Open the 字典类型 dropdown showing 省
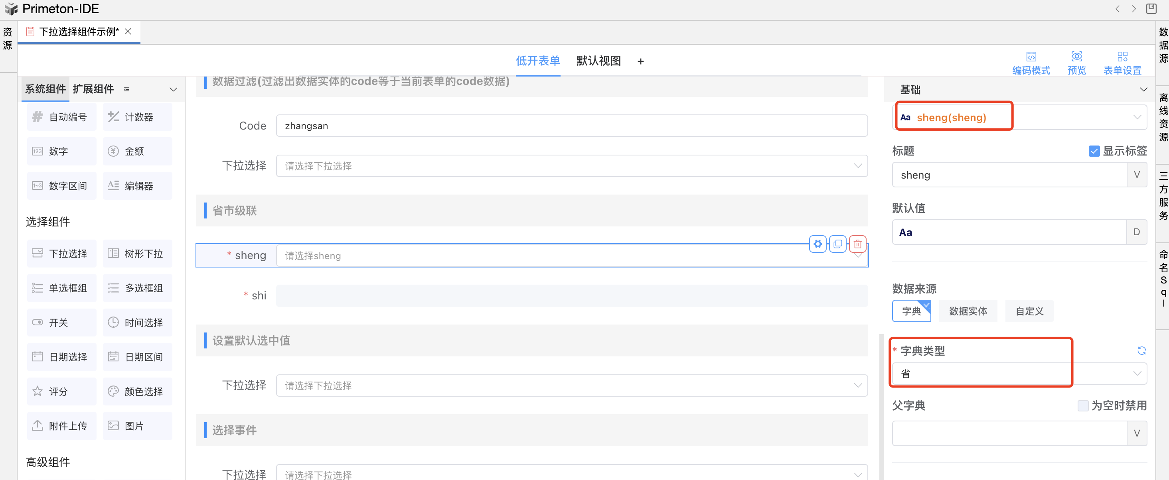This screenshot has height=480, width=1169. tap(1019, 374)
